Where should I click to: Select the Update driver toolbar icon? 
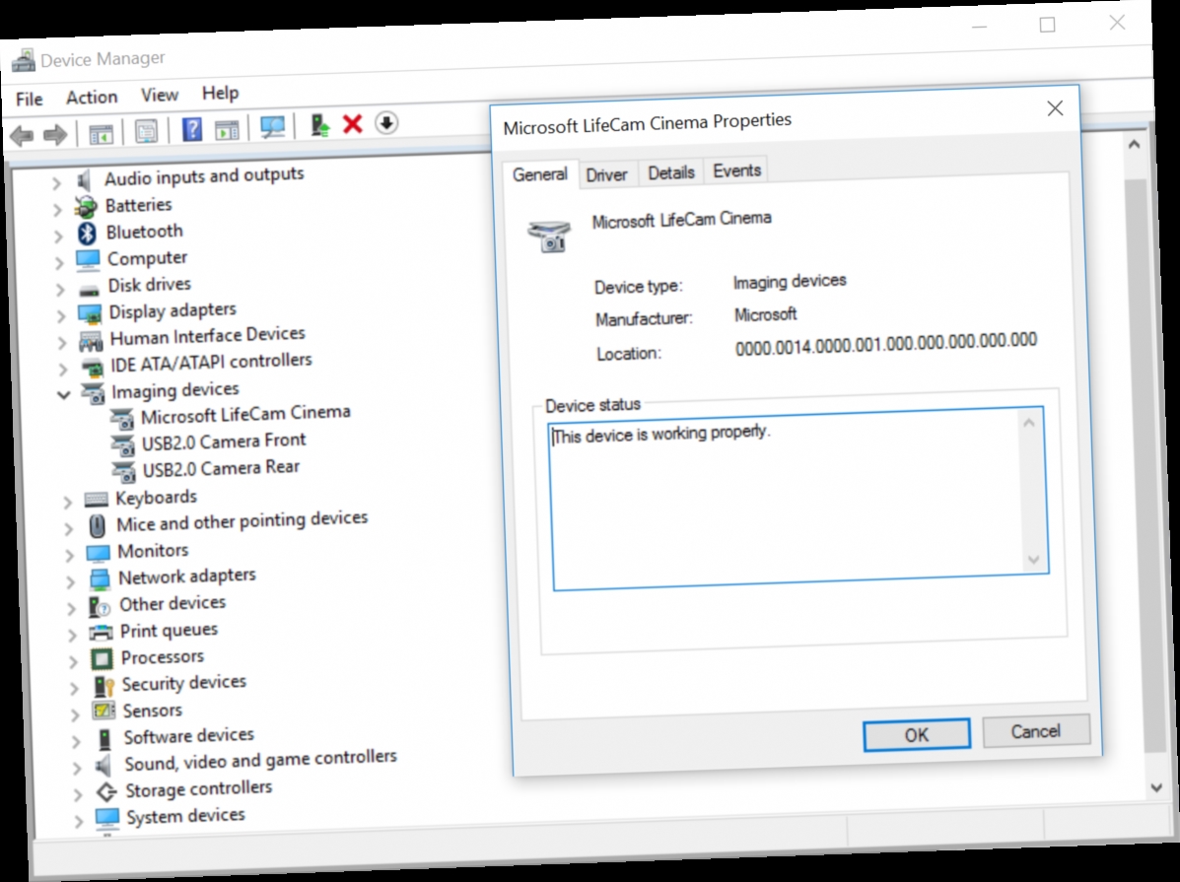(321, 125)
